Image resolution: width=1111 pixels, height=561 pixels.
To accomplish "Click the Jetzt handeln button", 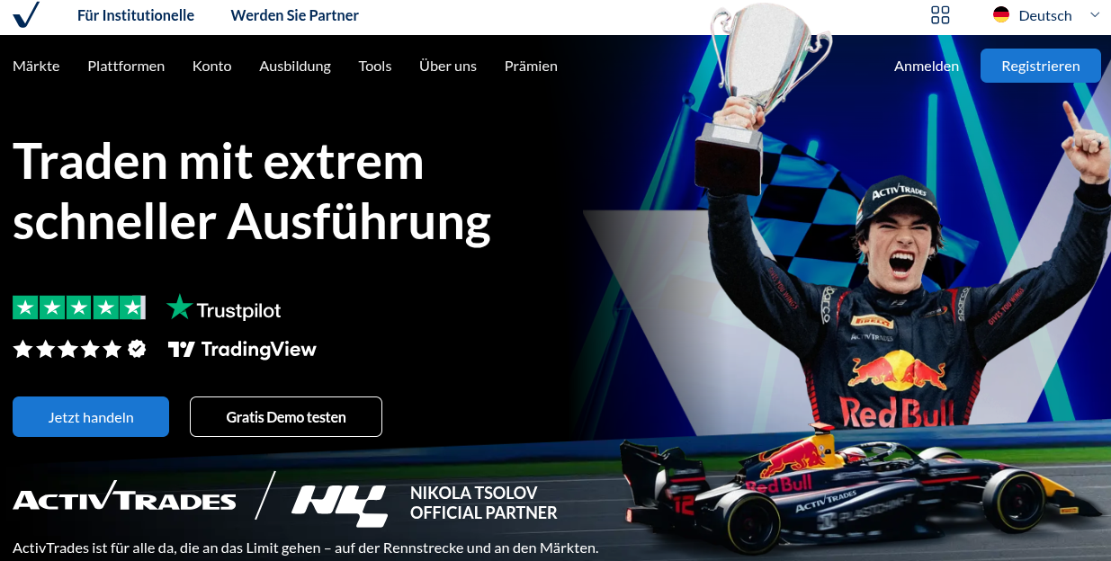I will coord(91,417).
